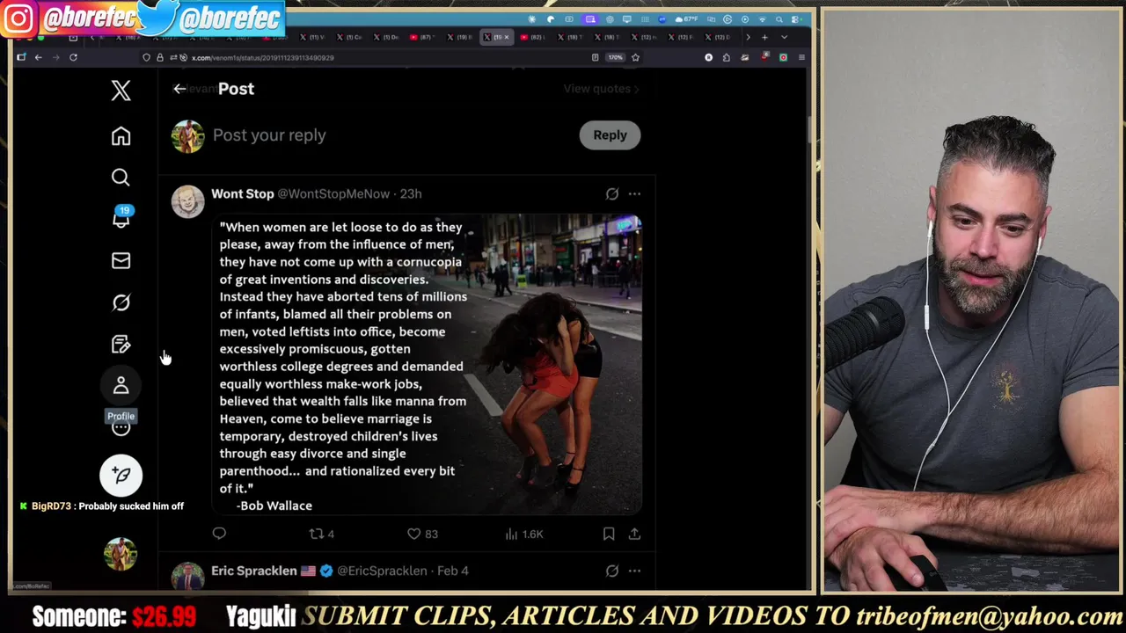Image resolution: width=1126 pixels, height=633 pixels.
Task: Open the Profile icon in sidebar
Action: (x=121, y=385)
